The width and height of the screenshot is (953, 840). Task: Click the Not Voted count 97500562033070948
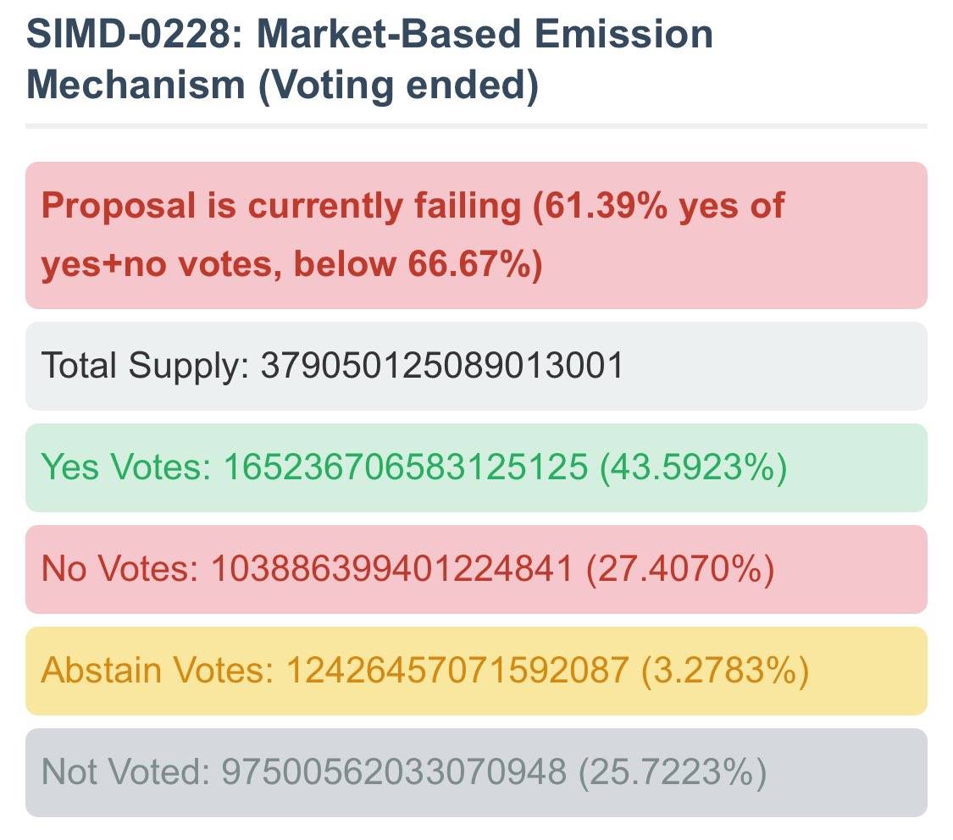(x=393, y=772)
